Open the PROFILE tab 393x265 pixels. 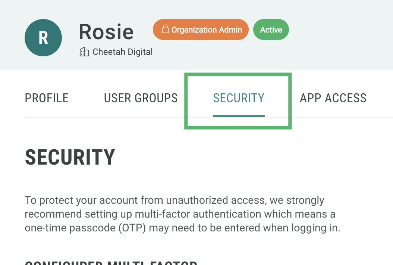47,98
